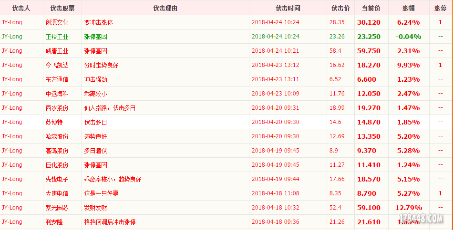
Task: Click current price 18.270
Action: pos(369,66)
